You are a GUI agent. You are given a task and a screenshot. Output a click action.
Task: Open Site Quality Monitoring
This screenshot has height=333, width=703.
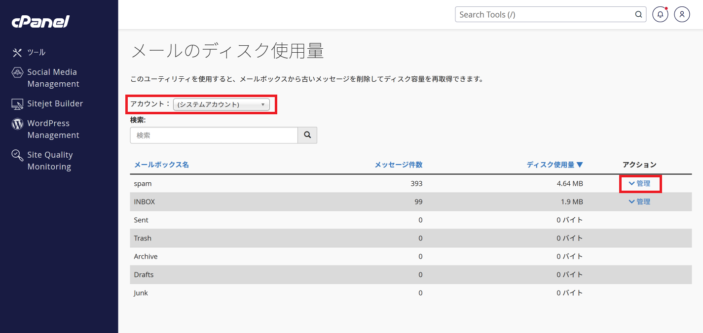(x=50, y=161)
